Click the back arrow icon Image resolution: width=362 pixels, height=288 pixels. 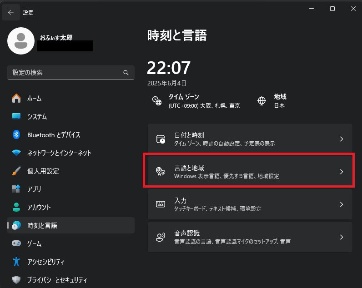(10, 12)
